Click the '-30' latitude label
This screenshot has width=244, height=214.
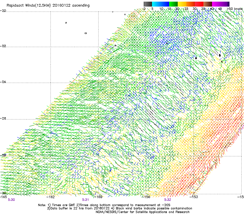click(x=3, y=193)
